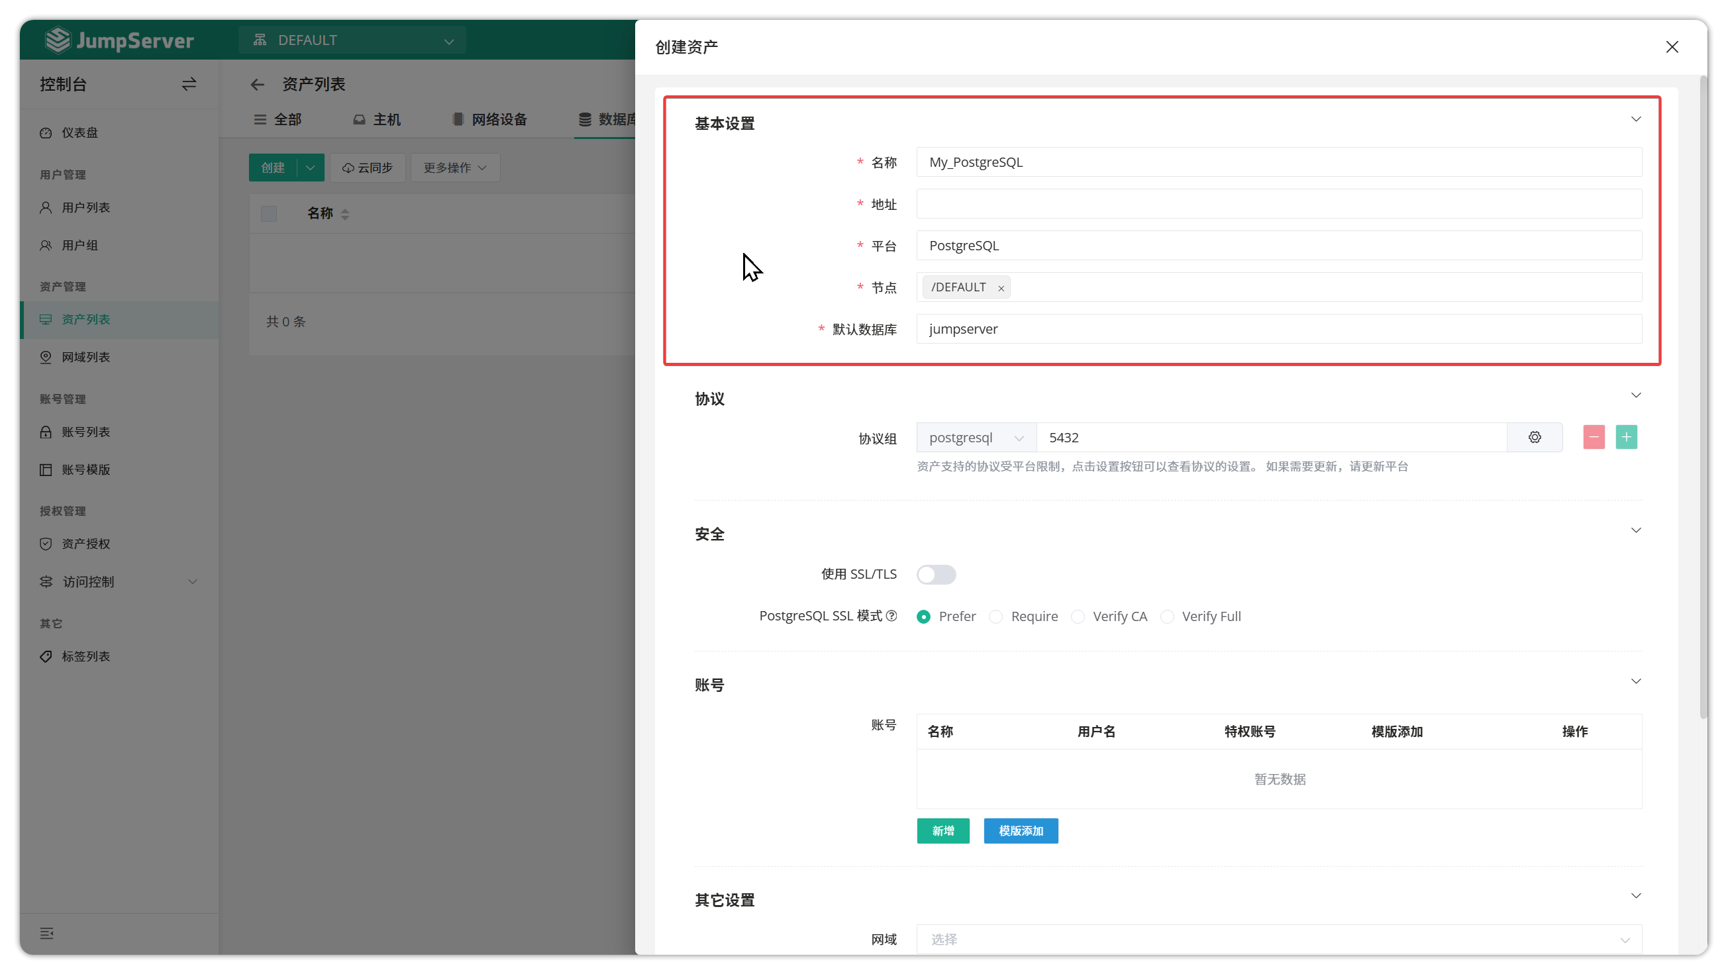Viewport: 1728px width, 968px height.
Task: Select the Require SSL mode radio
Action: 996,616
